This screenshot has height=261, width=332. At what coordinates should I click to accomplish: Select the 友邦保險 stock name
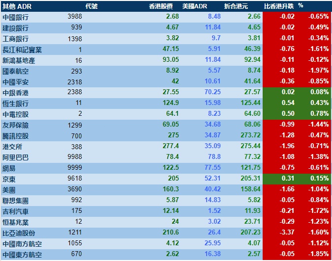click(x=15, y=125)
